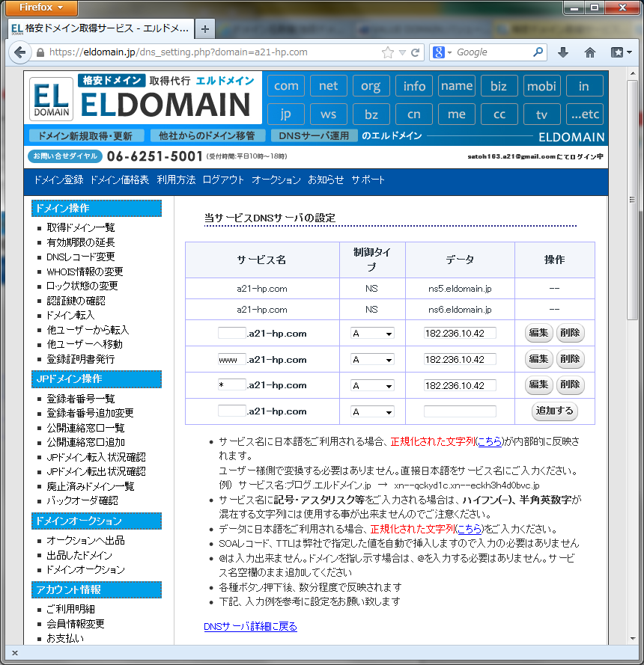Open record type dropdown for www row
Image resolution: width=644 pixels, height=665 pixels.
point(372,360)
